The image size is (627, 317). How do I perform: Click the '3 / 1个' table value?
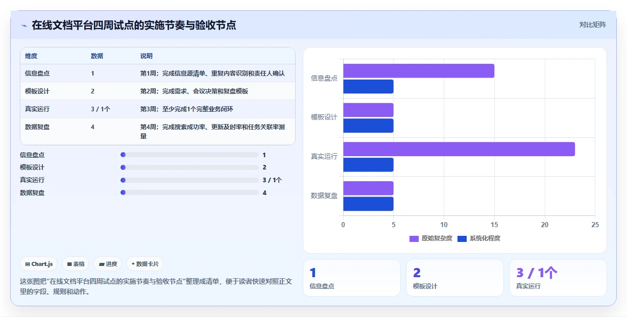coord(101,109)
